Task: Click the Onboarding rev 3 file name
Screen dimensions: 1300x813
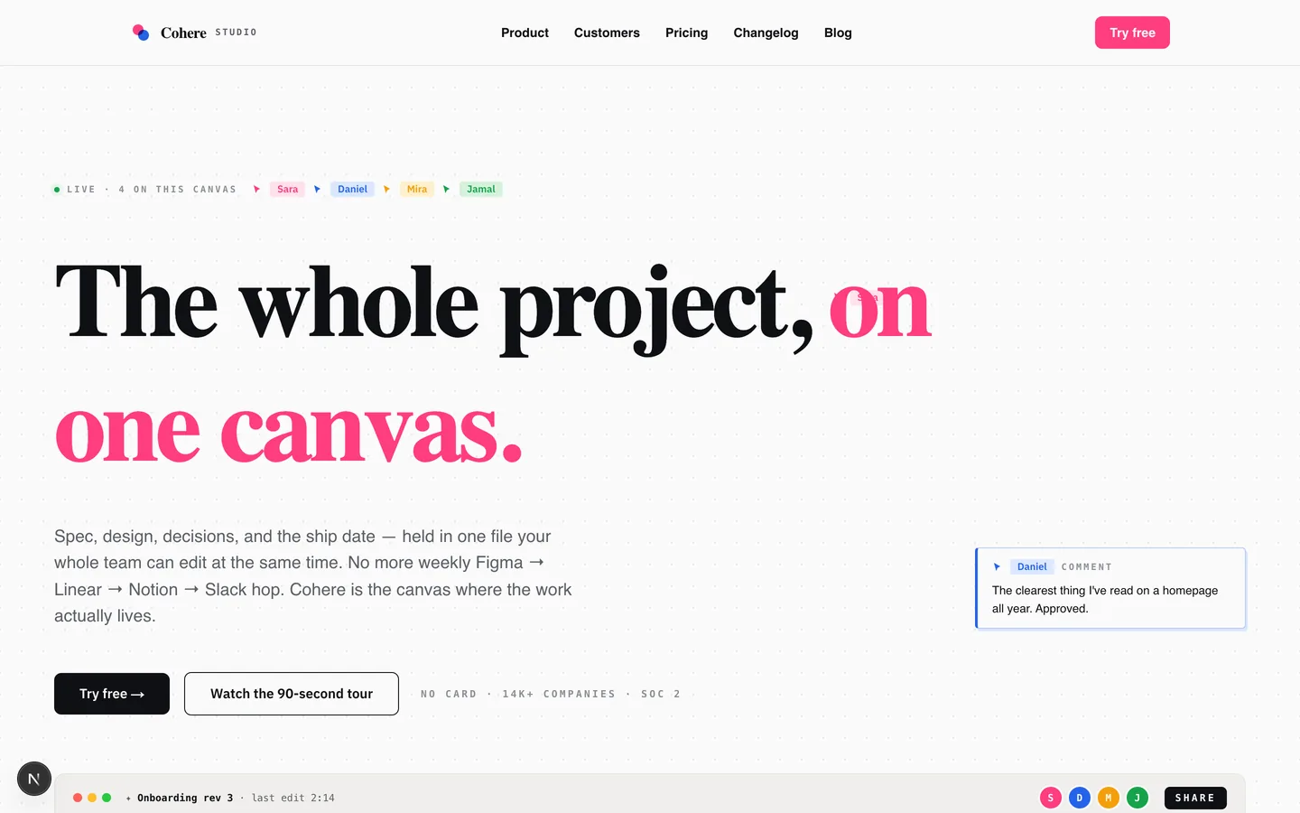Action: pos(185,798)
